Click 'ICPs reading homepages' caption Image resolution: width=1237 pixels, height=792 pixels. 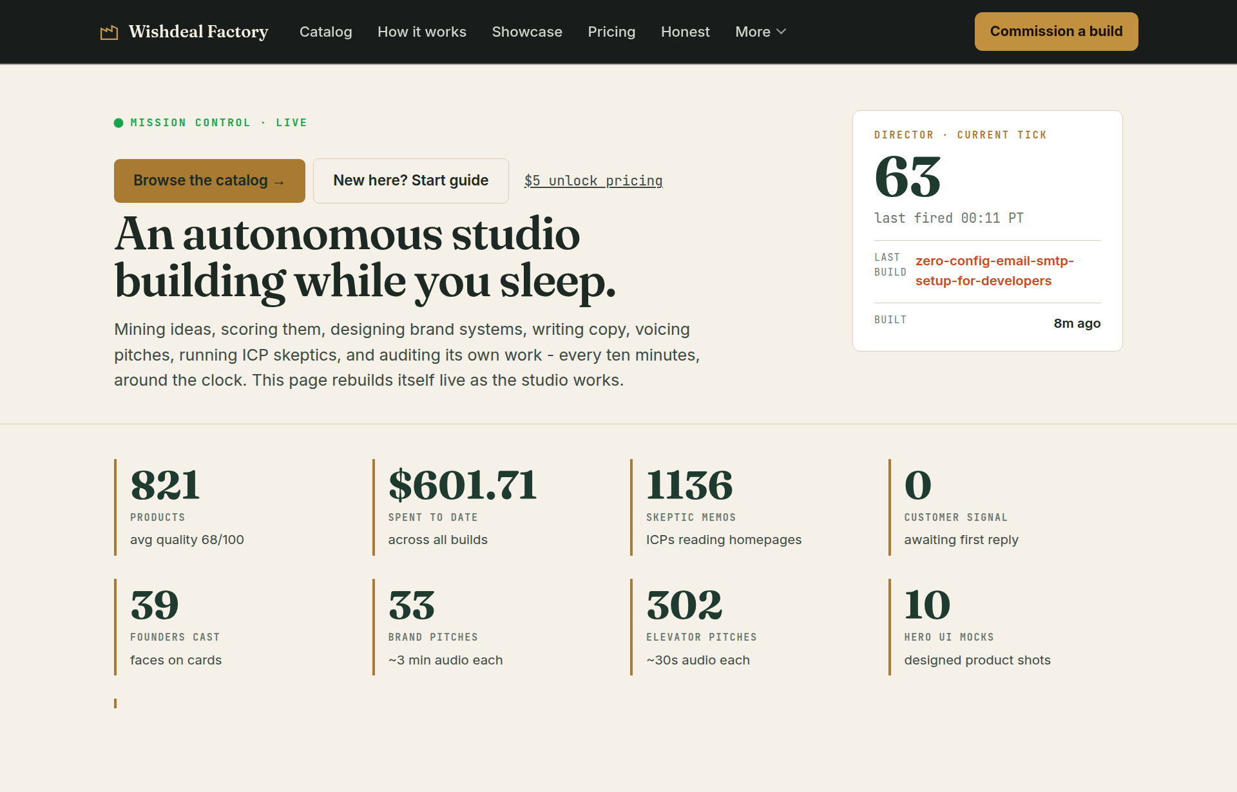(x=724, y=540)
